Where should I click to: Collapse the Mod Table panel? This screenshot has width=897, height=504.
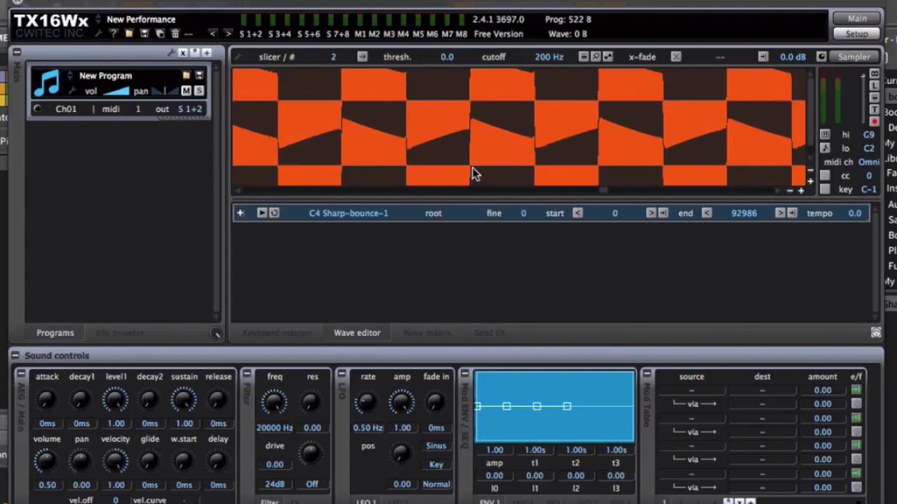click(x=647, y=374)
